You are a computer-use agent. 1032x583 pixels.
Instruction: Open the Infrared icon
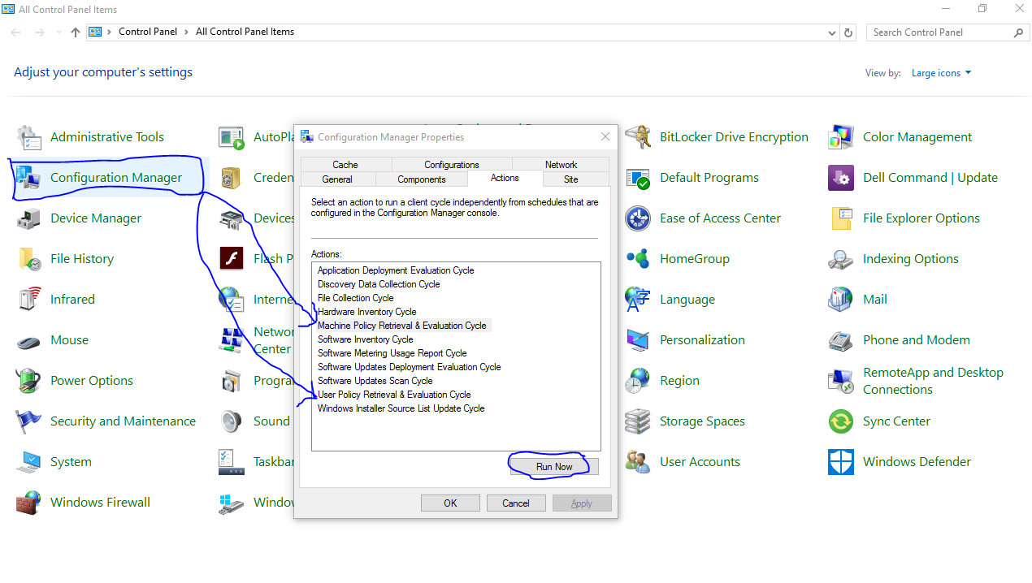click(x=28, y=300)
